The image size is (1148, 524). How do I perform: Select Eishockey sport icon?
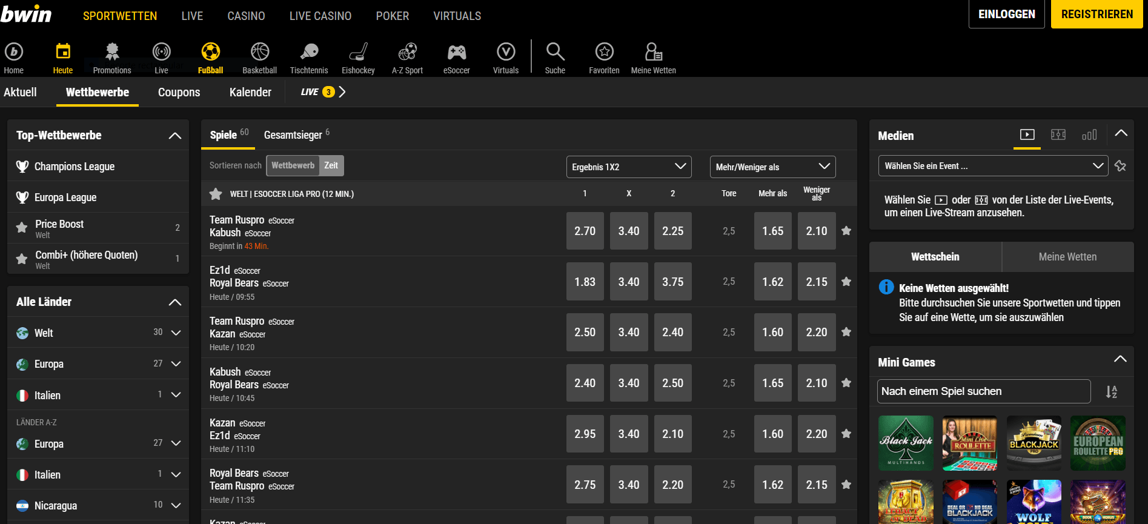[358, 52]
